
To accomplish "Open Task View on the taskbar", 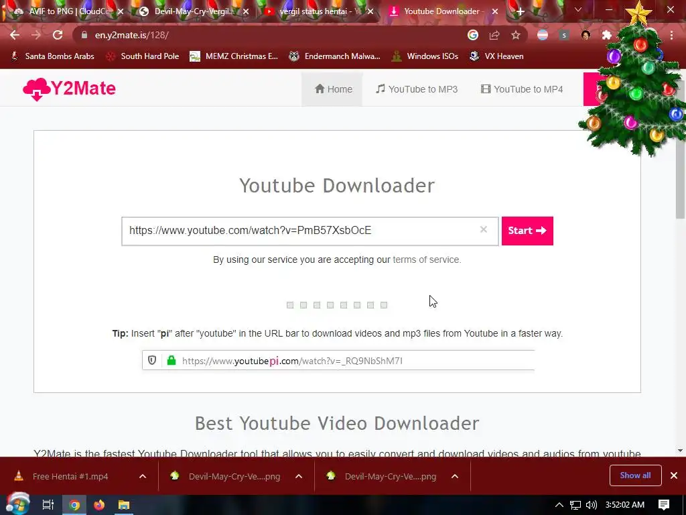I will tap(48, 505).
